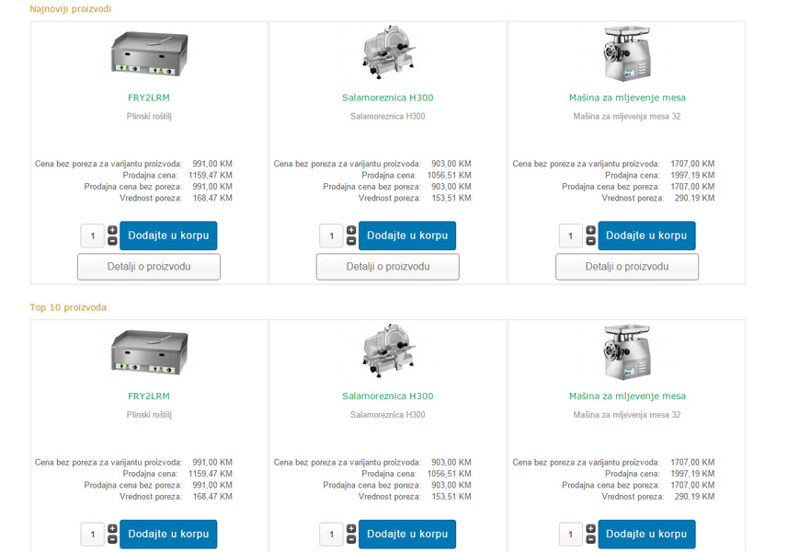Image resolution: width=799 pixels, height=552 pixels.
Task: Open Mašina za mljevenje mesa link in Najnoviji proizvodi
Action: 627,98
